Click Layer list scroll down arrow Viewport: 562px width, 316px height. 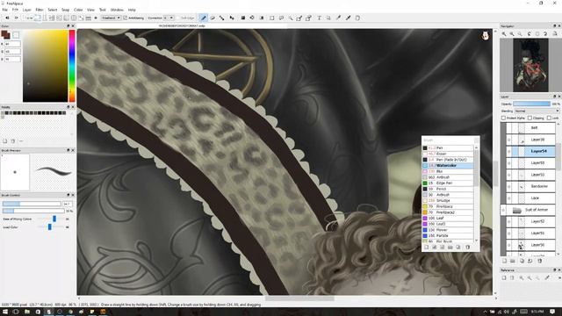[558, 254]
